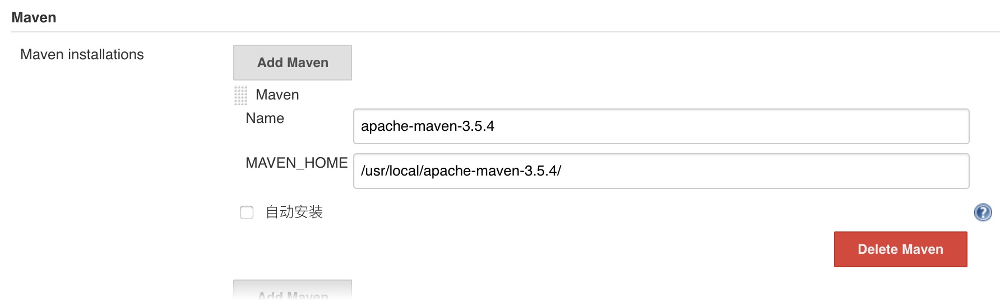Viewport: 1000px width, 303px height.
Task: Focus the Name input field
Action: pos(661,126)
